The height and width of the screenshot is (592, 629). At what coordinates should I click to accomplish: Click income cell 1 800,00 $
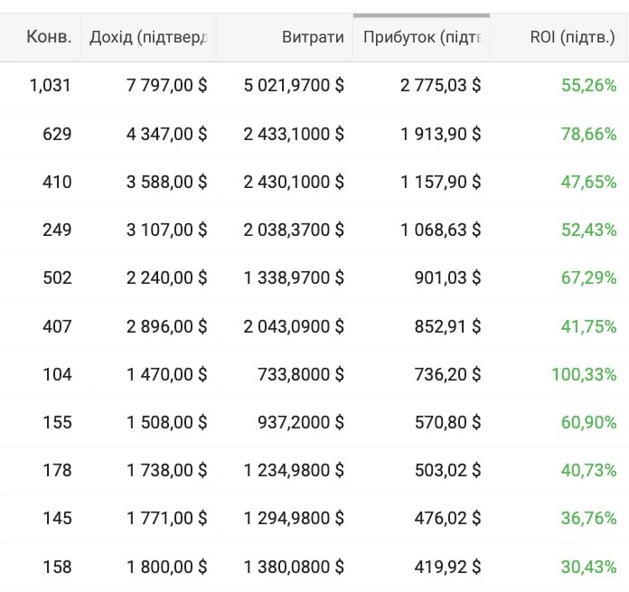167,567
